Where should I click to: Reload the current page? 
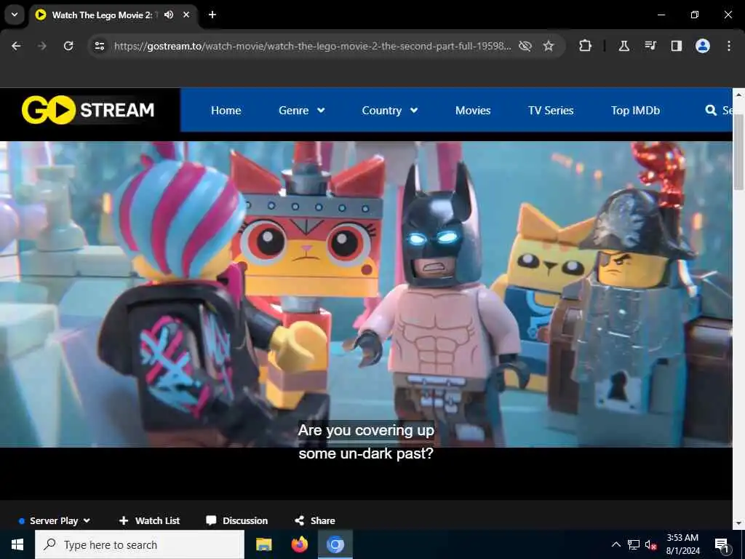(x=68, y=46)
